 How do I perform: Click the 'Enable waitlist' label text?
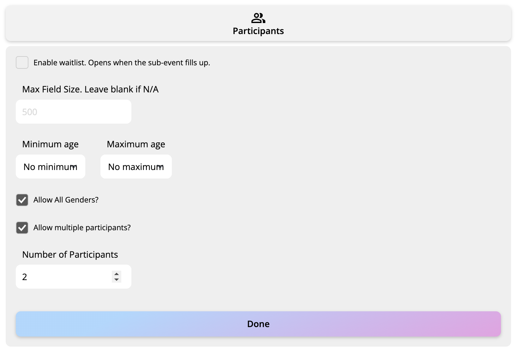[x=122, y=63]
